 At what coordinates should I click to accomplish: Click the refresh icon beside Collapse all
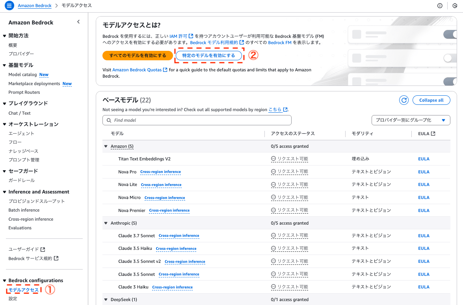[x=403, y=100]
